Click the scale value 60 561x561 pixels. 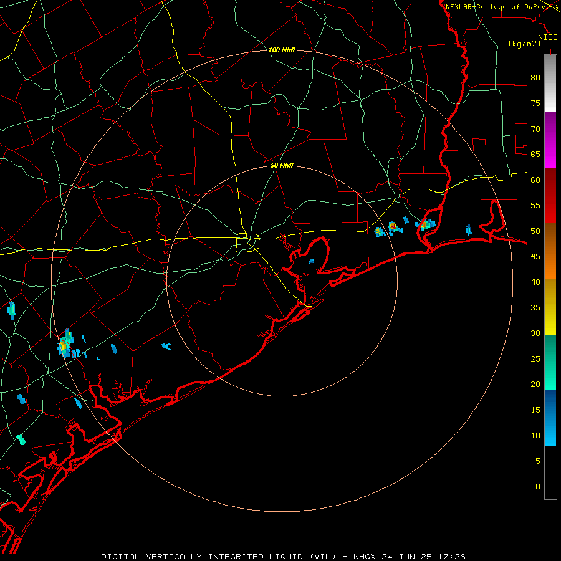pyautogui.click(x=535, y=180)
